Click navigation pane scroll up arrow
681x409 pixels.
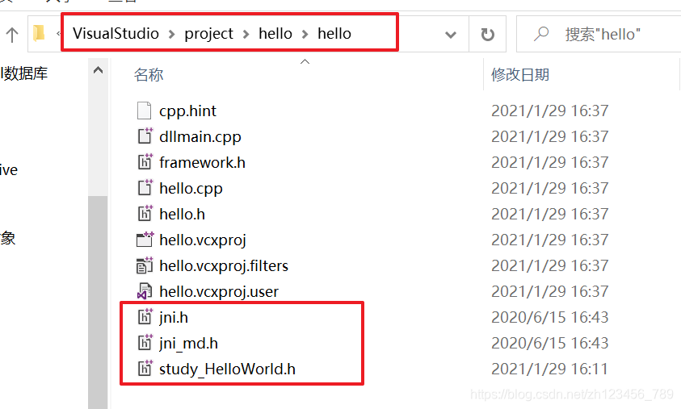(99, 70)
